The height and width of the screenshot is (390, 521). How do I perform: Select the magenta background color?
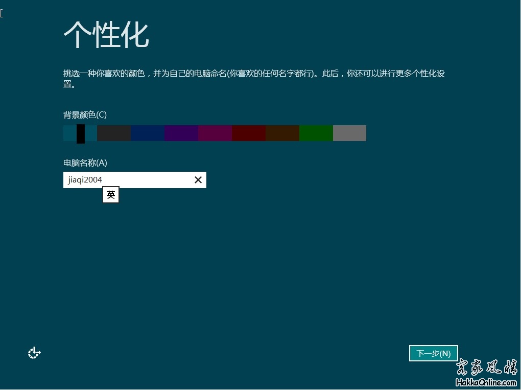(x=215, y=133)
